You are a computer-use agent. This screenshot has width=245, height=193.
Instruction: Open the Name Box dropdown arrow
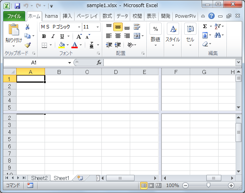[69, 62]
